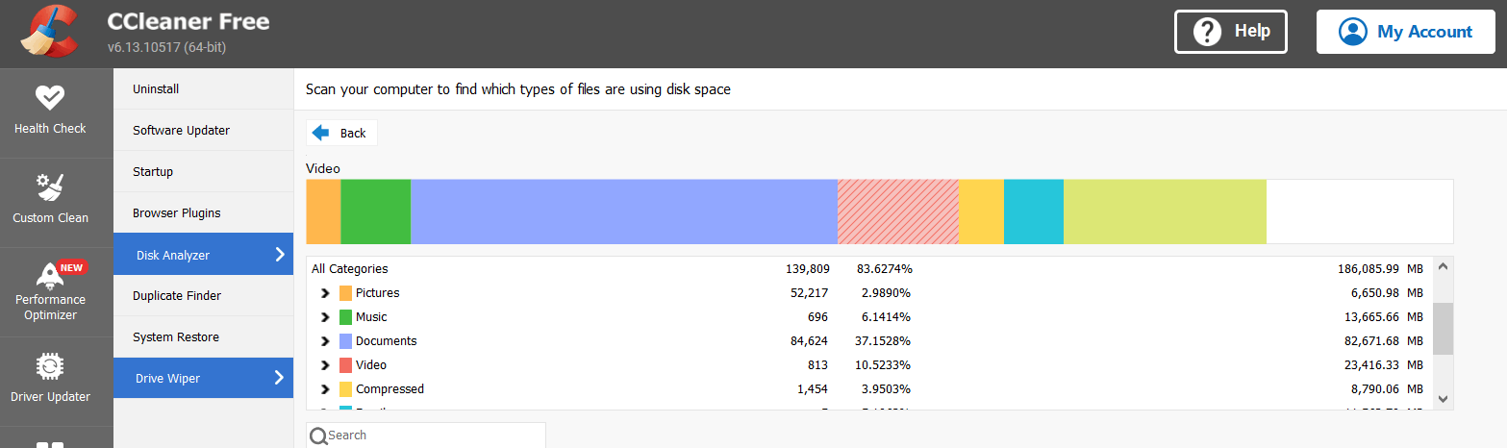1507x448 pixels.
Task: Open Health Check heart icon
Action: pos(50,98)
